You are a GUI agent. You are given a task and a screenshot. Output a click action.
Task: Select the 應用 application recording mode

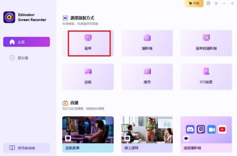coord(147,77)
